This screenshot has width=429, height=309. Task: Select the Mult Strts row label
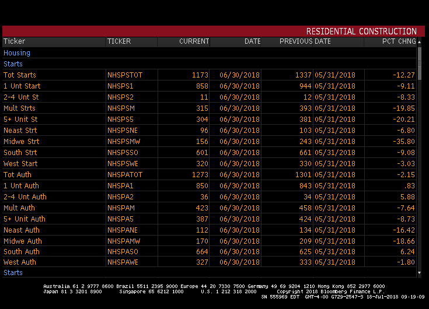click(19, 108)
